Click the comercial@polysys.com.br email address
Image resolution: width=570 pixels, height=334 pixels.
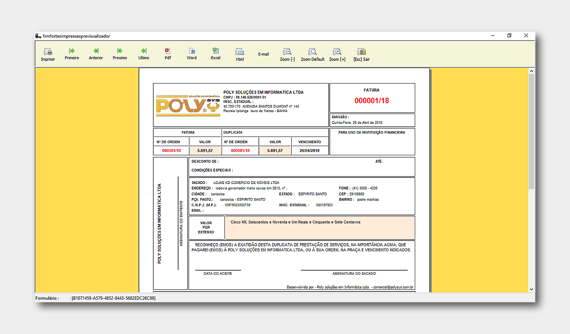tap(393, 287)
